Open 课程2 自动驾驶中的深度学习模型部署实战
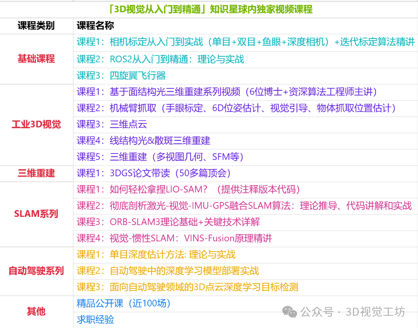 pyautogui.click(x=246, y=271)
